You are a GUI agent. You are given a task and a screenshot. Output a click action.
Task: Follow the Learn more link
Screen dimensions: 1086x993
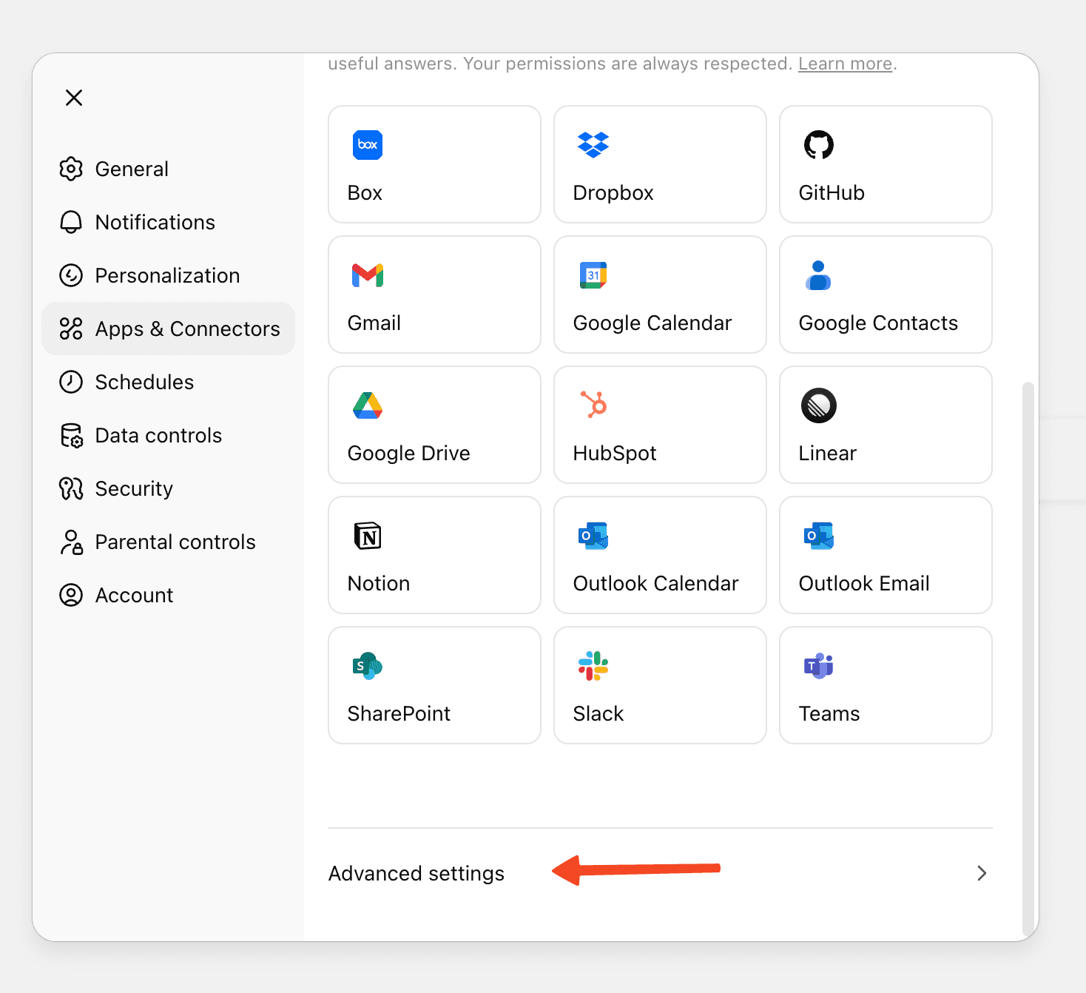tap(845, 64)
